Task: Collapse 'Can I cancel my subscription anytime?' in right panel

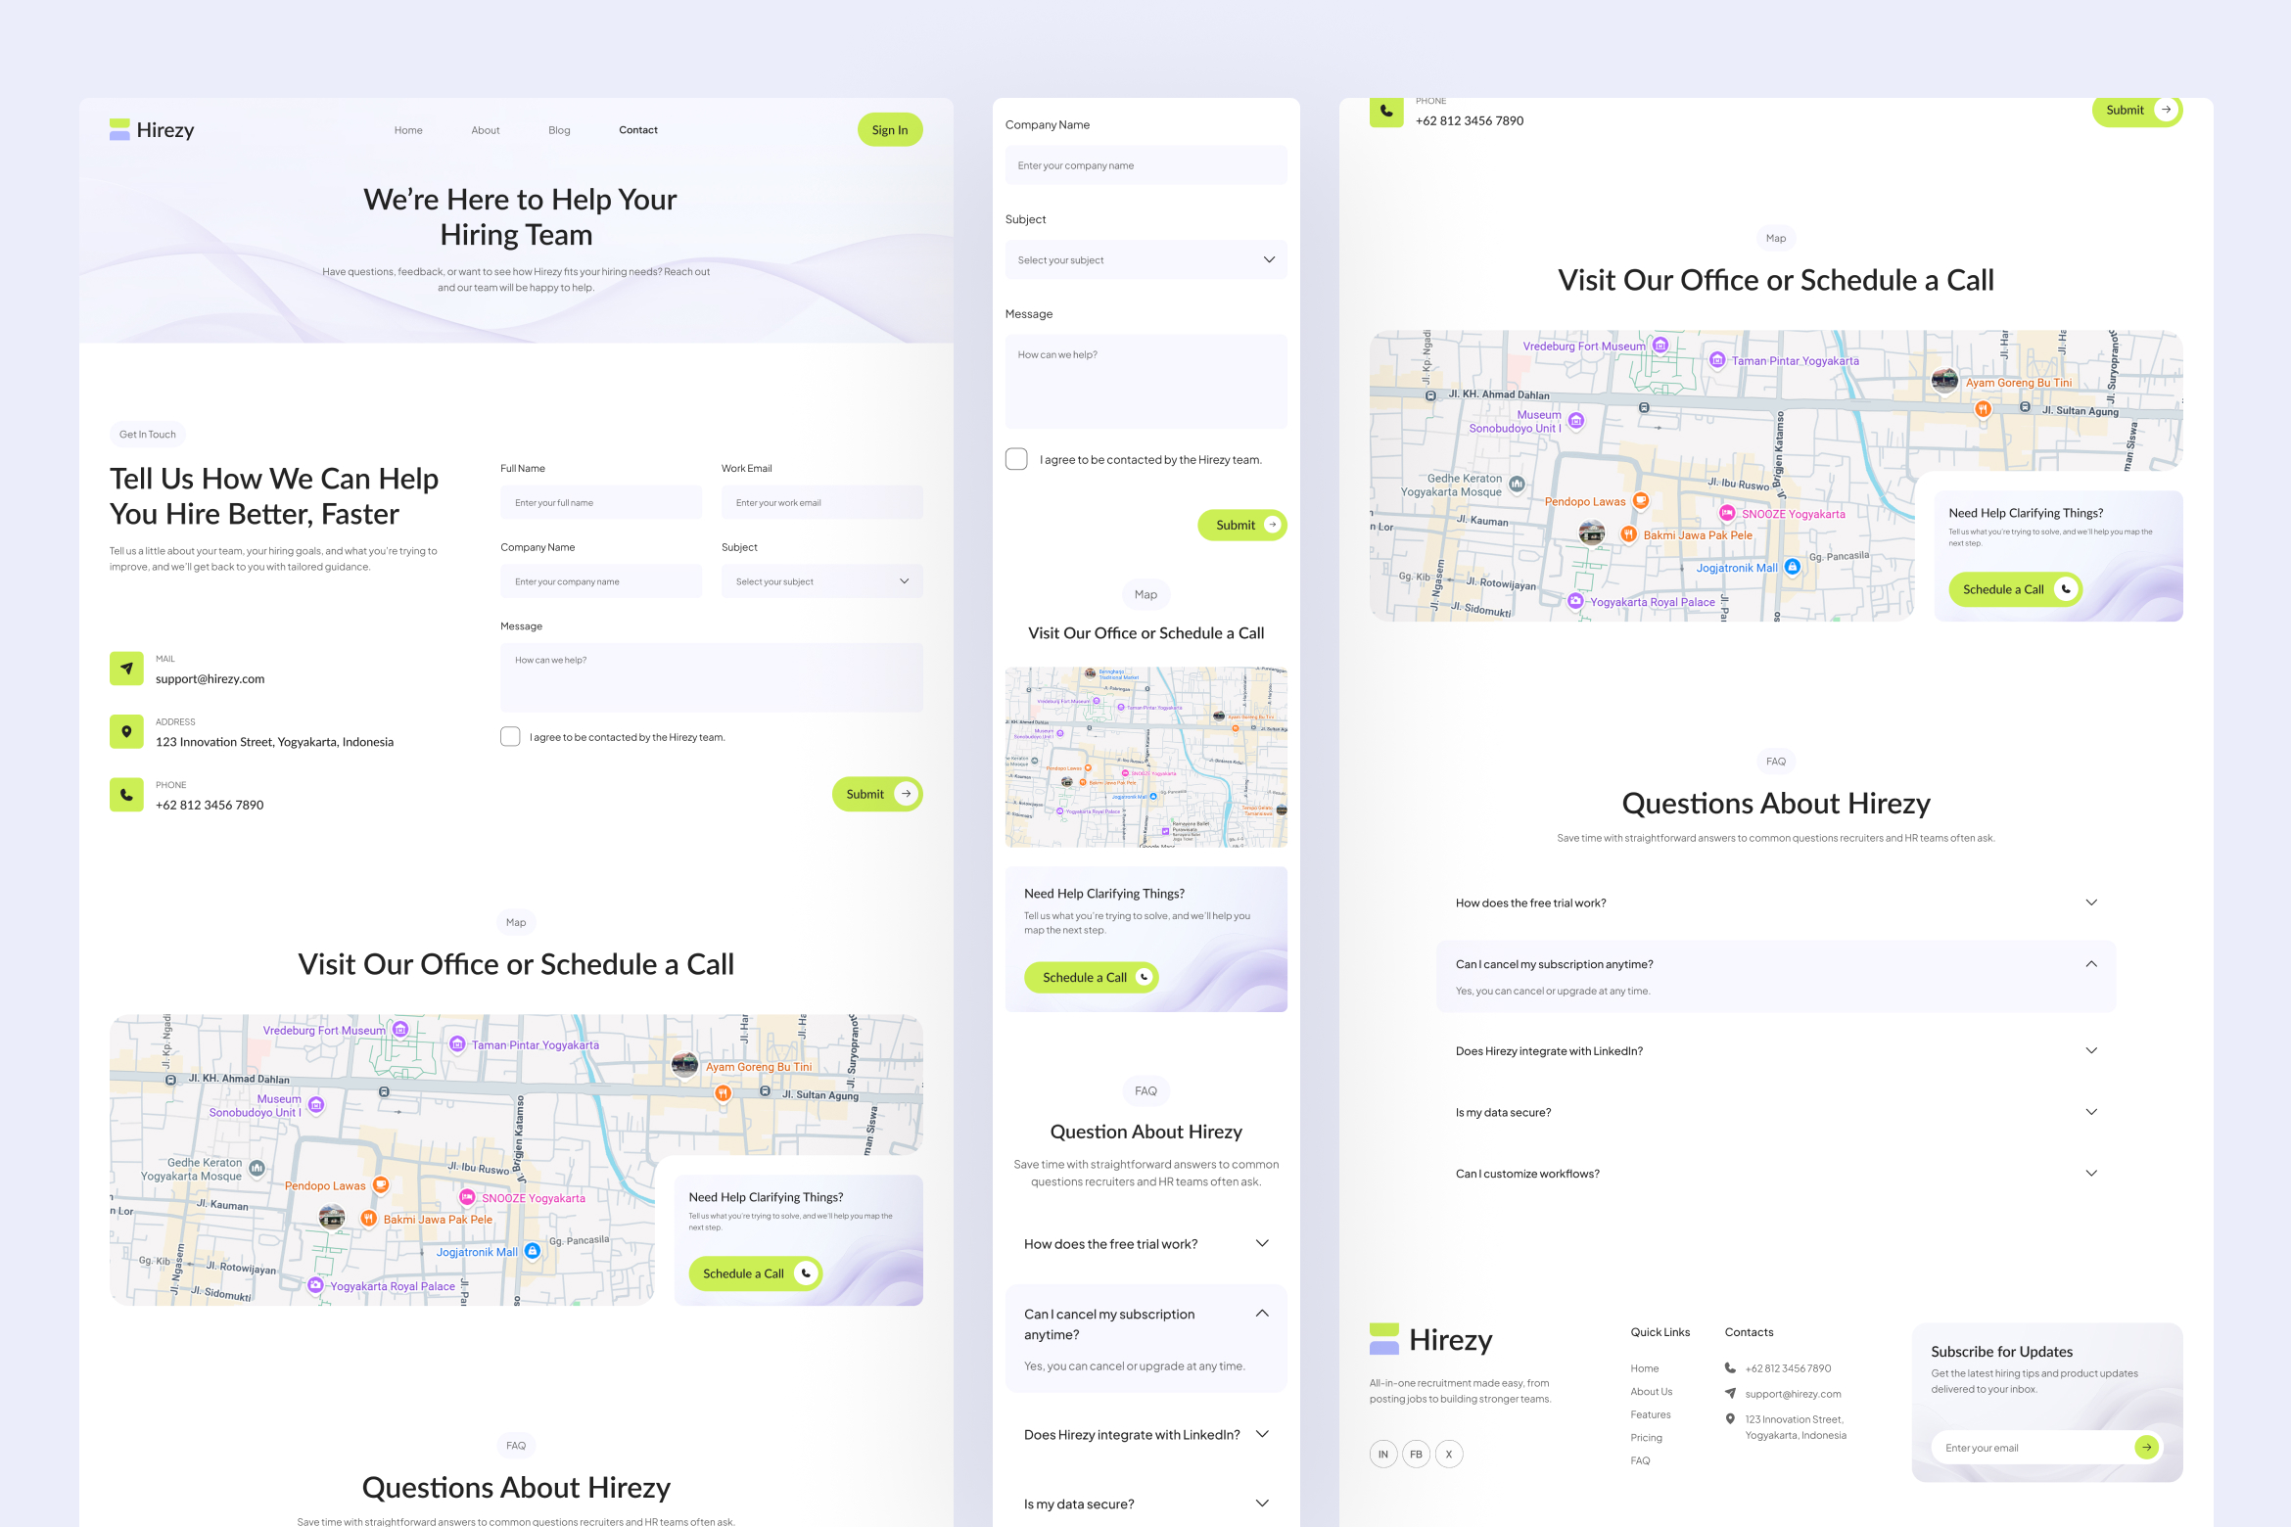Action: tap(2090, 964)
